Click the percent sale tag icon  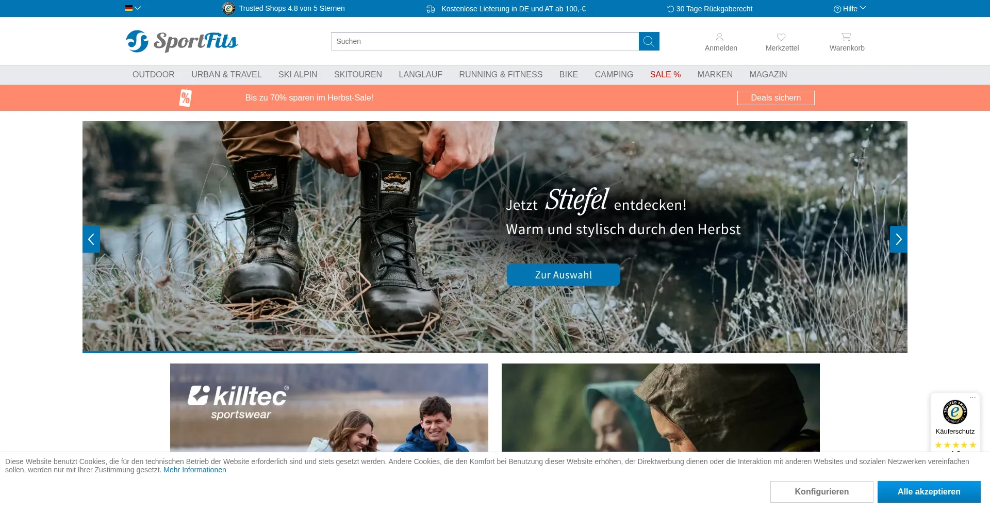click(x=186, y=98)
